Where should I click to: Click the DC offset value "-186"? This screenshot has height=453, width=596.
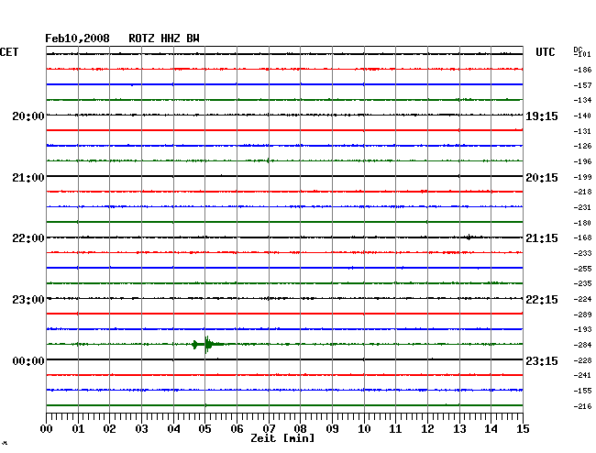pos(582,70)
